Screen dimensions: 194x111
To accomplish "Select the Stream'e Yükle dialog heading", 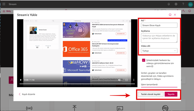I will (27, 15).
